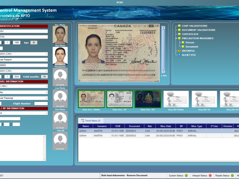Click the passport image zoom slider track
This screenshot has height=179, width=239.
(163, 49)
